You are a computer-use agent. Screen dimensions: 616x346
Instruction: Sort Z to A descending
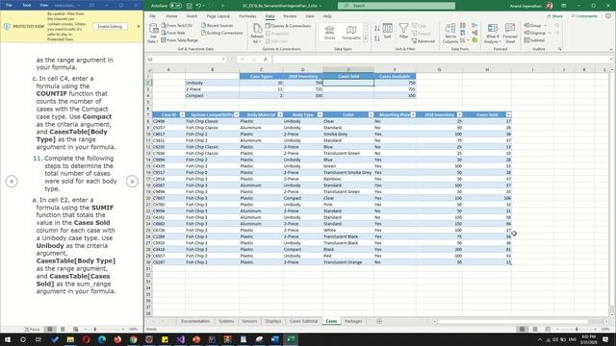tap(376, 38)
